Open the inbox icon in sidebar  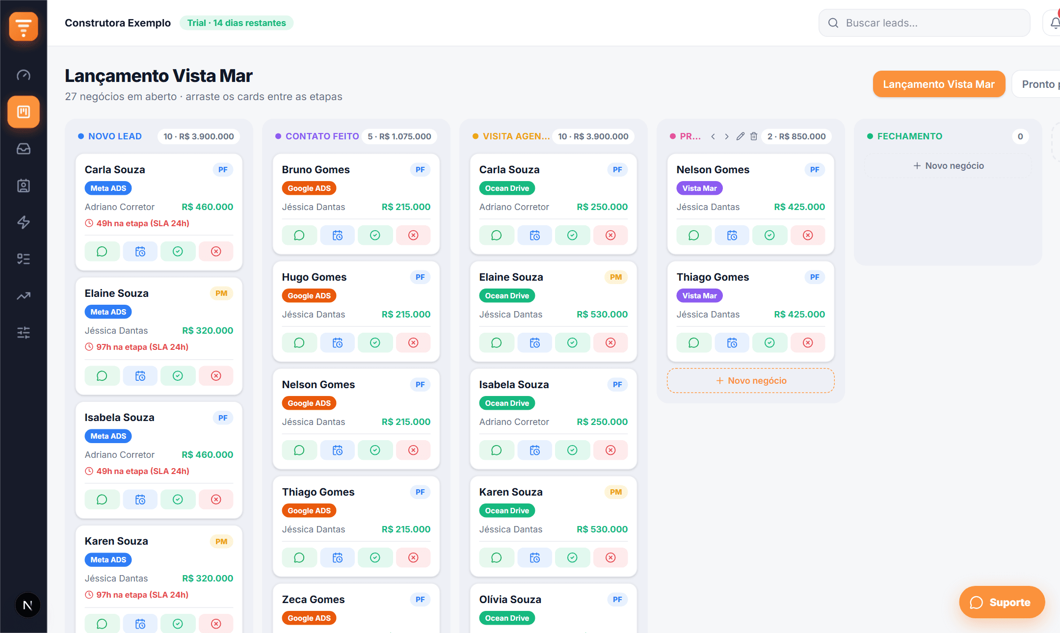click(24, 149)
